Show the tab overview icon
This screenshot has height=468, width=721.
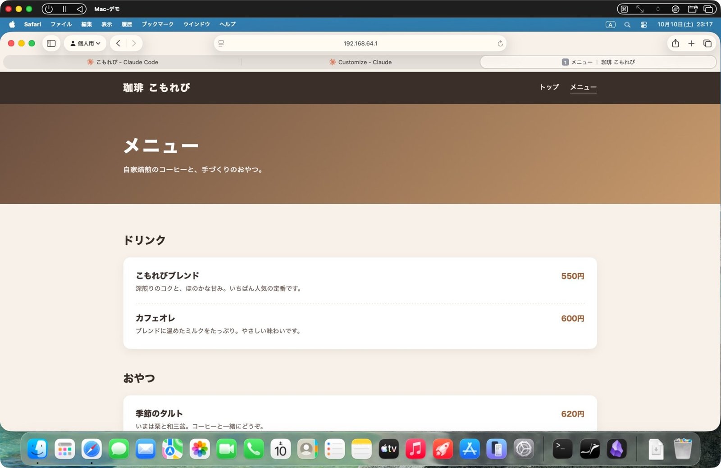tap(707, 43)
